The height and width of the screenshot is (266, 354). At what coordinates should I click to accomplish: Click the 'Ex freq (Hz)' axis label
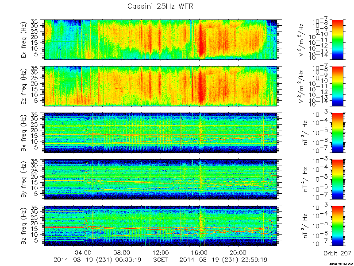(x=24, y=39)
